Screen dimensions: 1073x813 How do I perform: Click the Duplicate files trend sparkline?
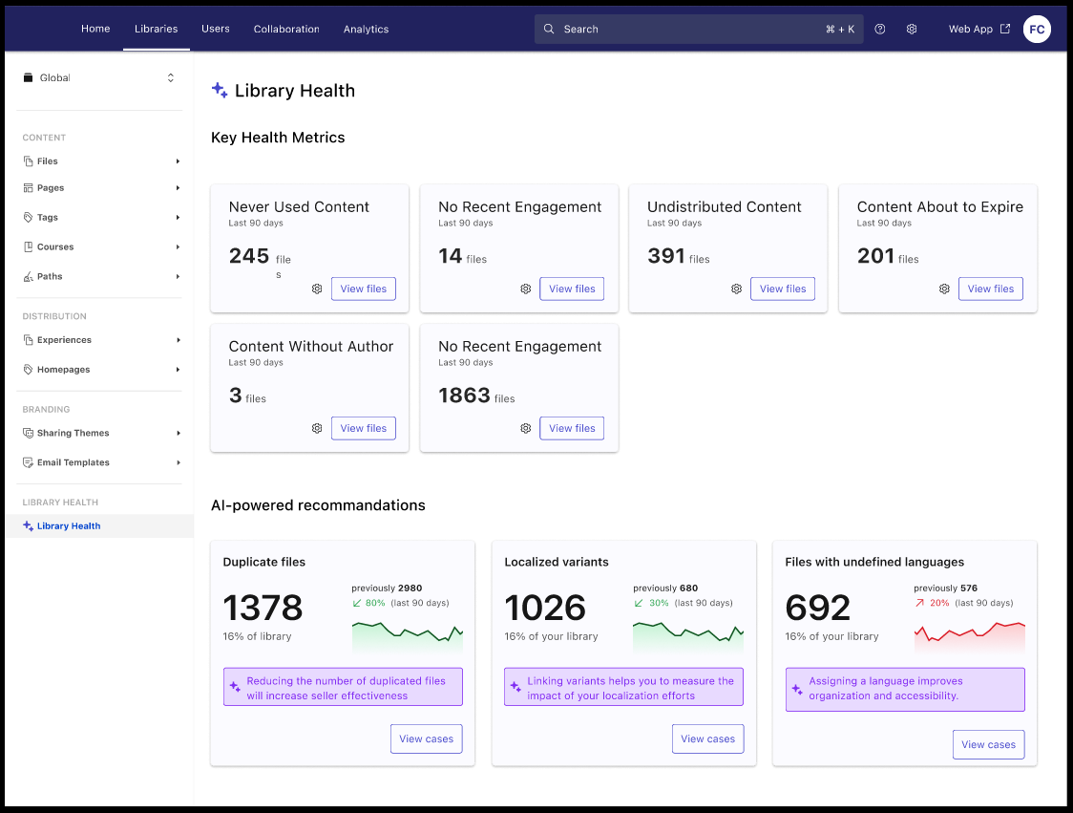[408, 636]
